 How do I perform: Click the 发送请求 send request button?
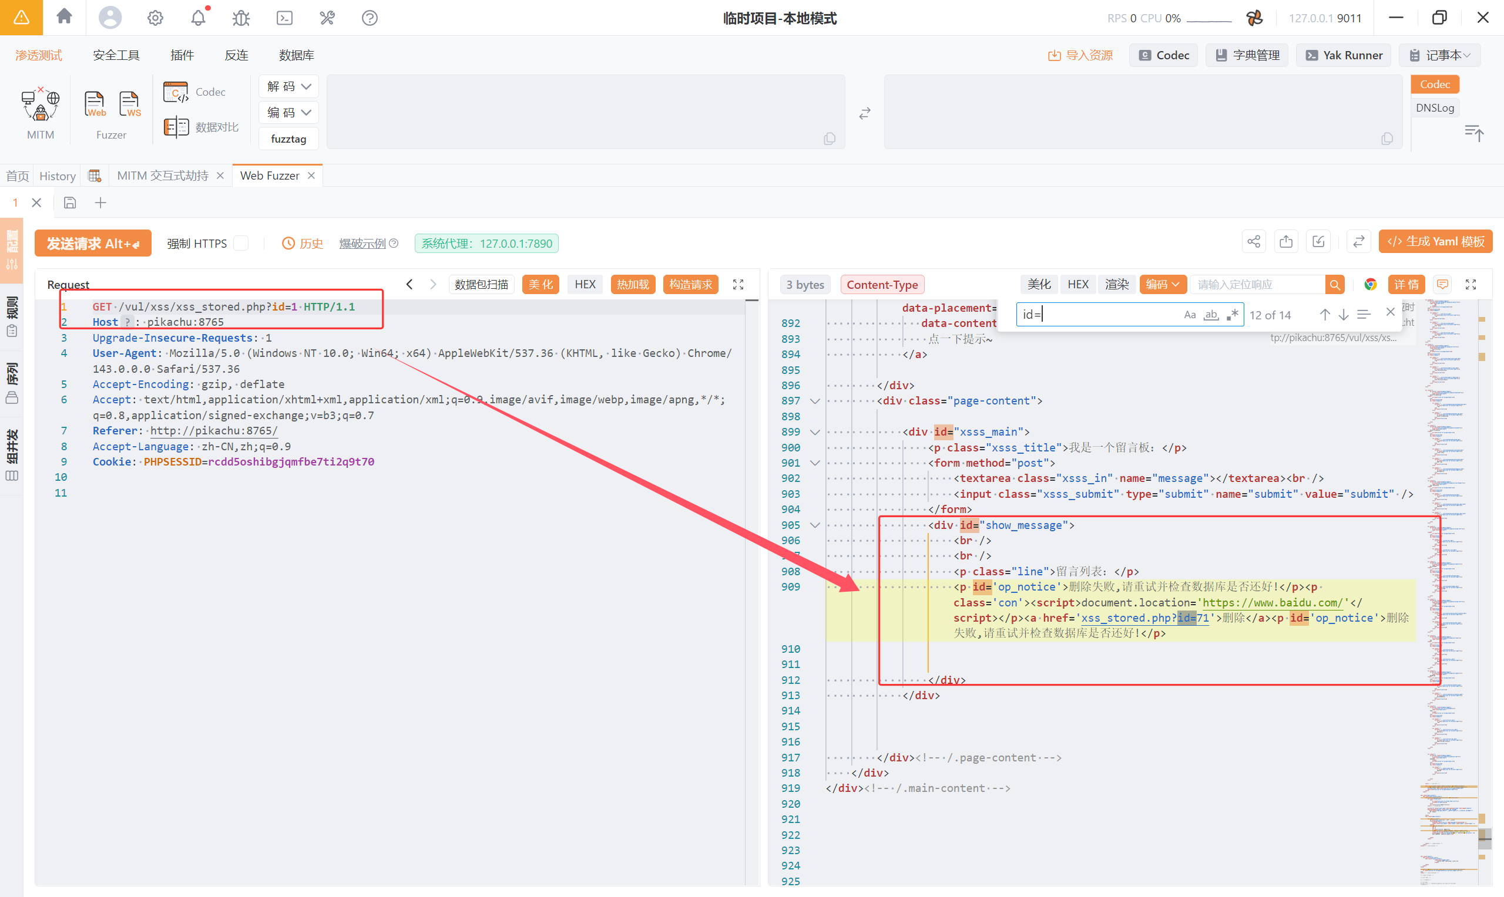[93, 244]
